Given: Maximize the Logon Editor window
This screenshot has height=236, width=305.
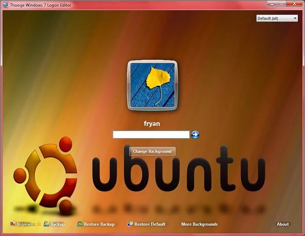Looking at the screenshot, I should point(281,4).
